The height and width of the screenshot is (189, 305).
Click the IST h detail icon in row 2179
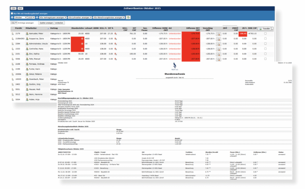[116, 34]
